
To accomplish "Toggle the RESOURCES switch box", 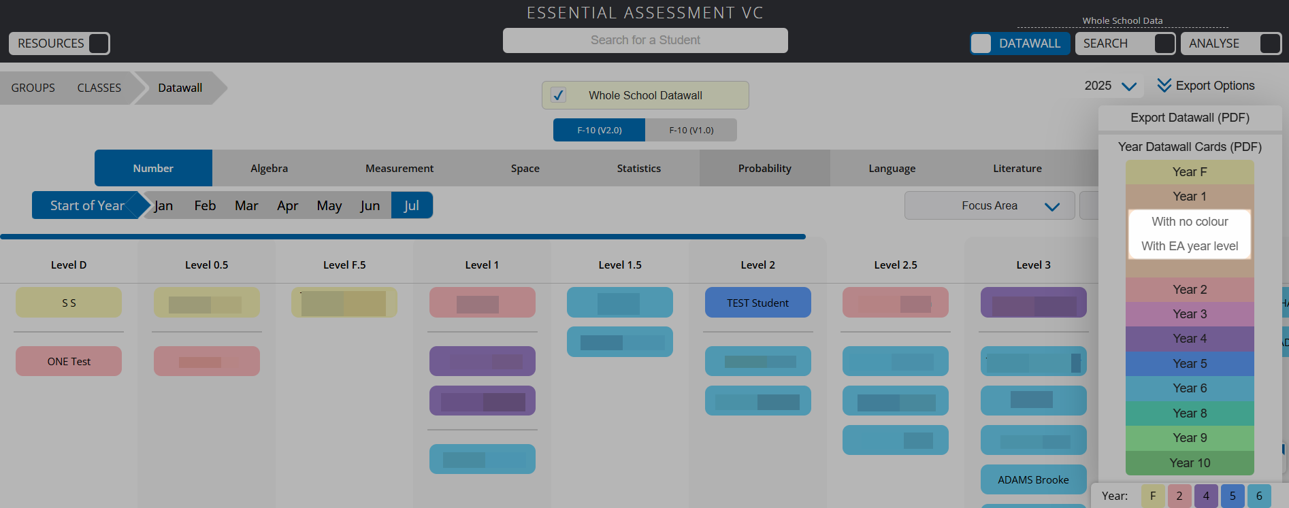I will coord(99,44).
